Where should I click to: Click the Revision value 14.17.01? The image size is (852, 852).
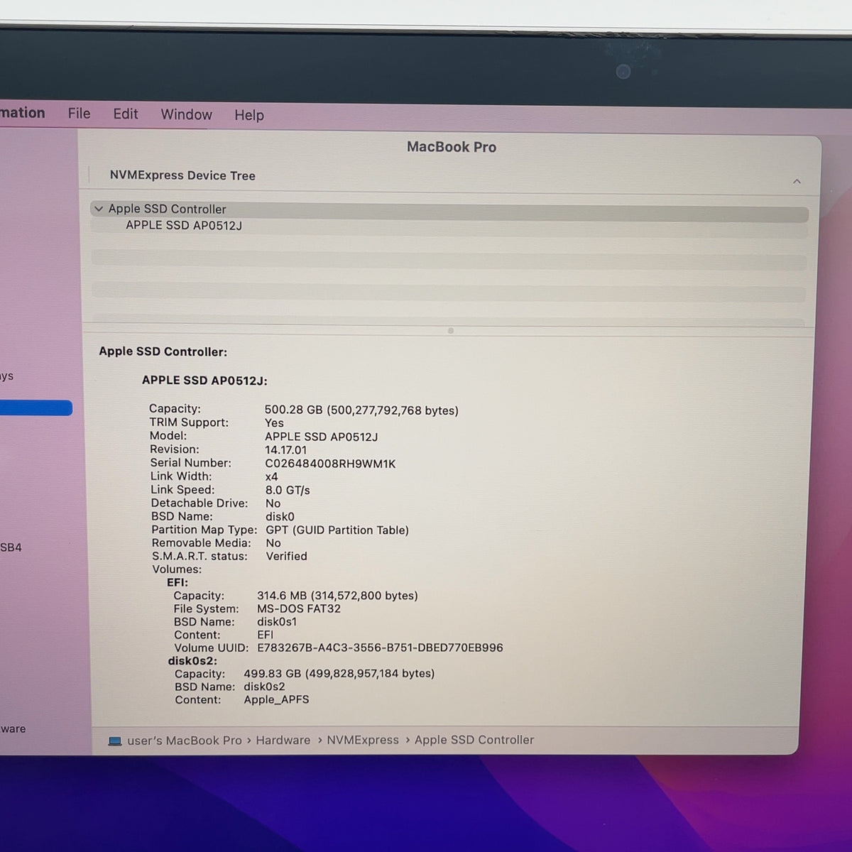point(286,450)
